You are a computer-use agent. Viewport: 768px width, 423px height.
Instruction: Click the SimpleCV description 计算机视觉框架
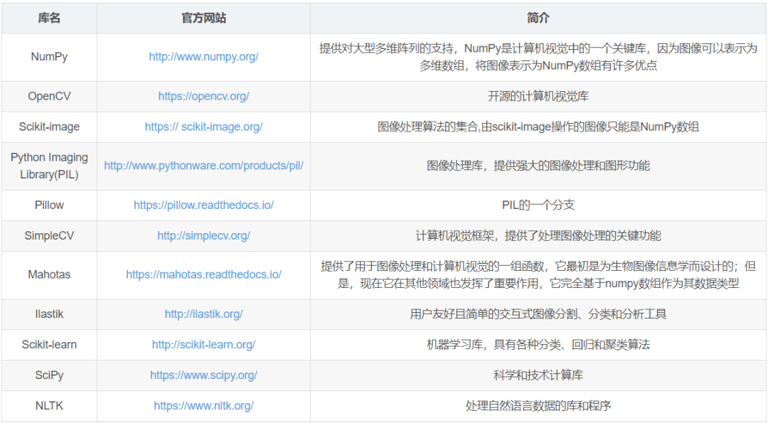[x=538, y=236]
